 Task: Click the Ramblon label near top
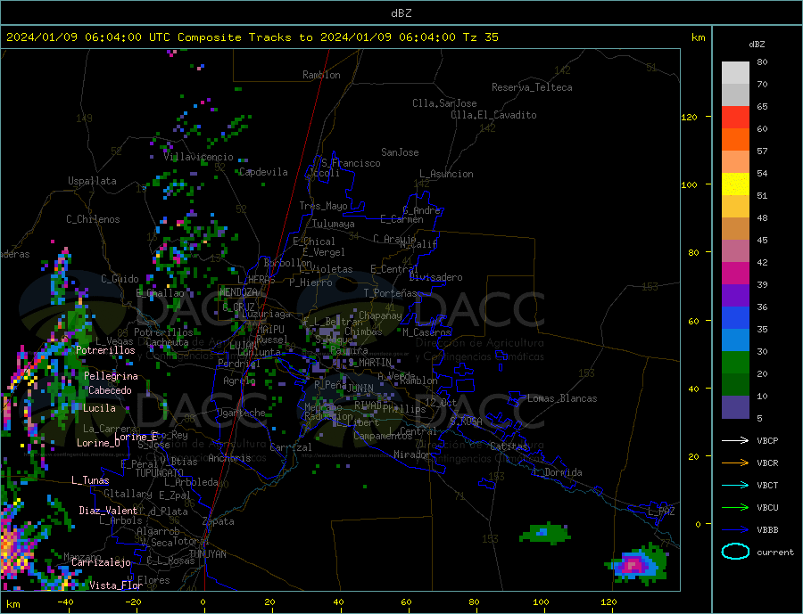[321, 75]
